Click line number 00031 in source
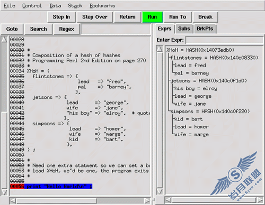The width and height of the screenshot is (265, 205). click(x=17, y=55)
